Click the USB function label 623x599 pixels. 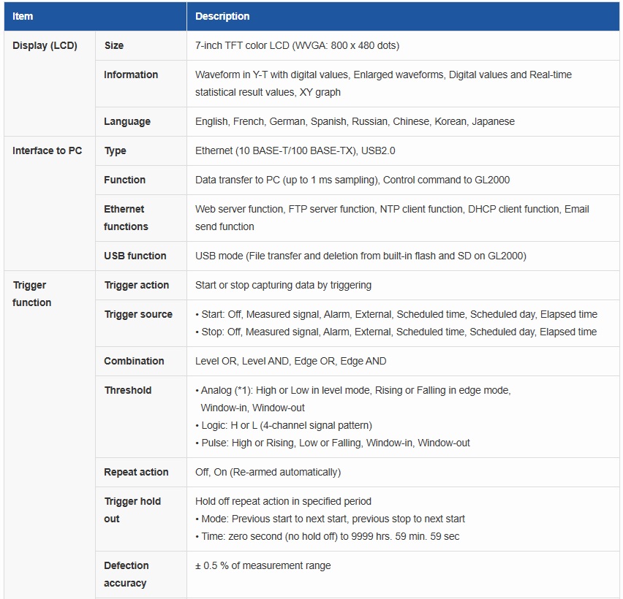click(135, 256)
